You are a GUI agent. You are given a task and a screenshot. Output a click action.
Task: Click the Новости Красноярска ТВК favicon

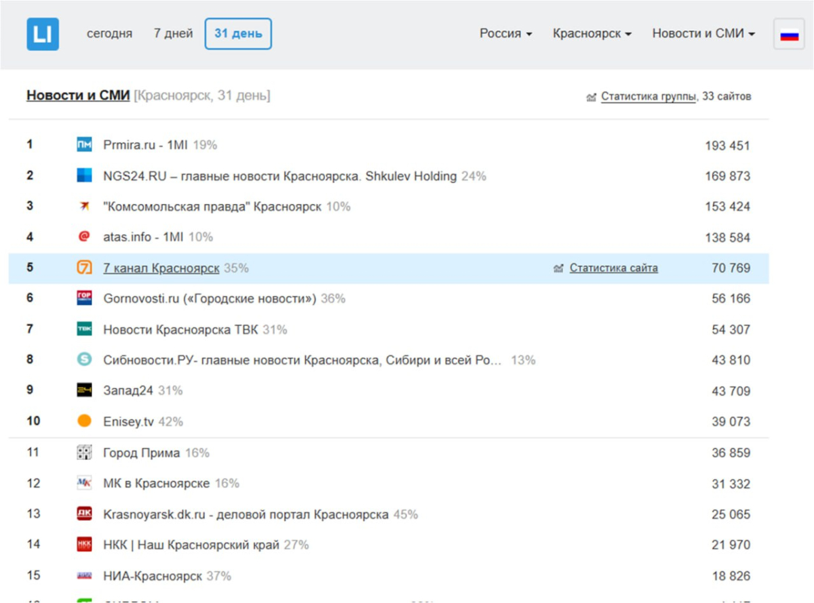[84, 329]
